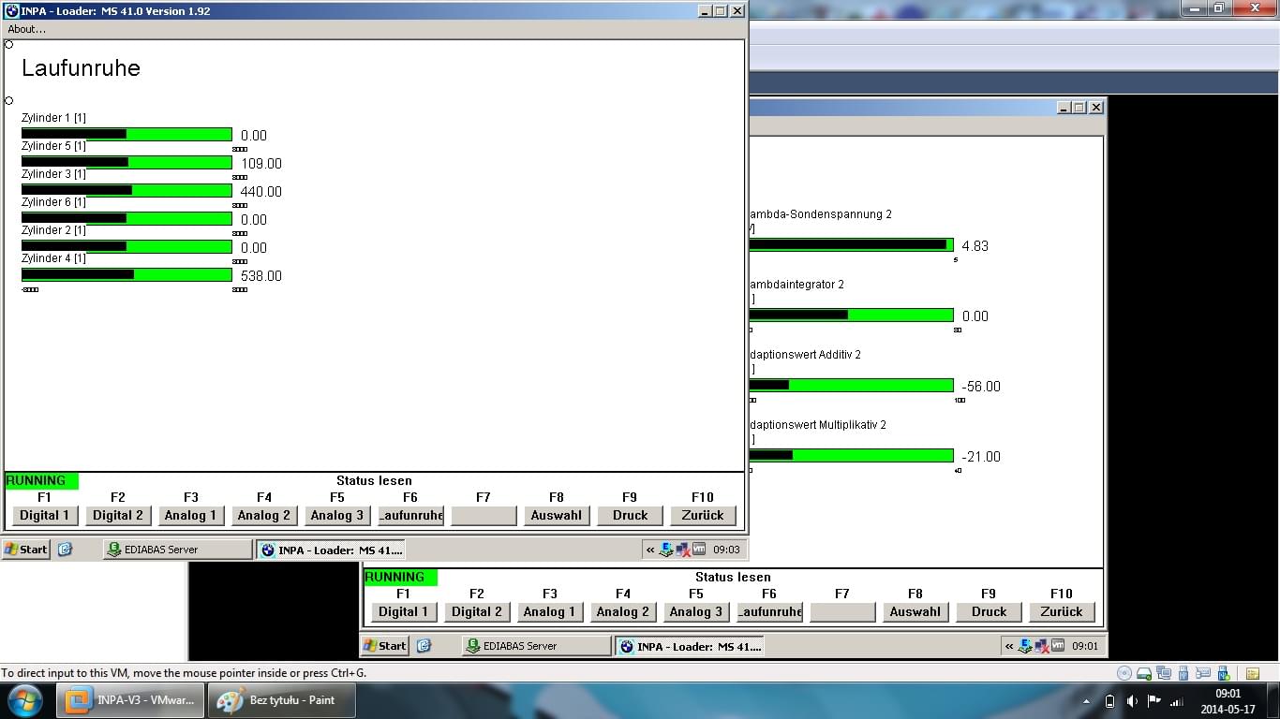Open the EDIABAS tray icon beside the 09:03 clock
The image size is (1280, 719).
[x=666, y=550]
